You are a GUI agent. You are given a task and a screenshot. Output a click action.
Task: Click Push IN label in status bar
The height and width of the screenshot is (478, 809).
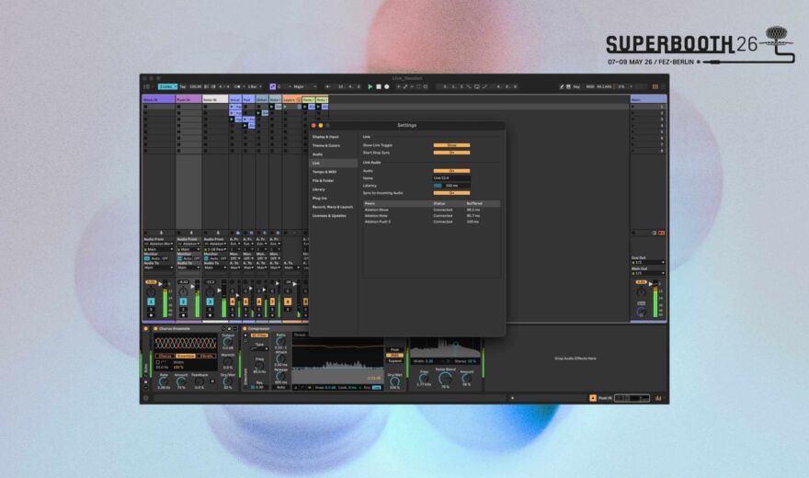pos(605,398)
